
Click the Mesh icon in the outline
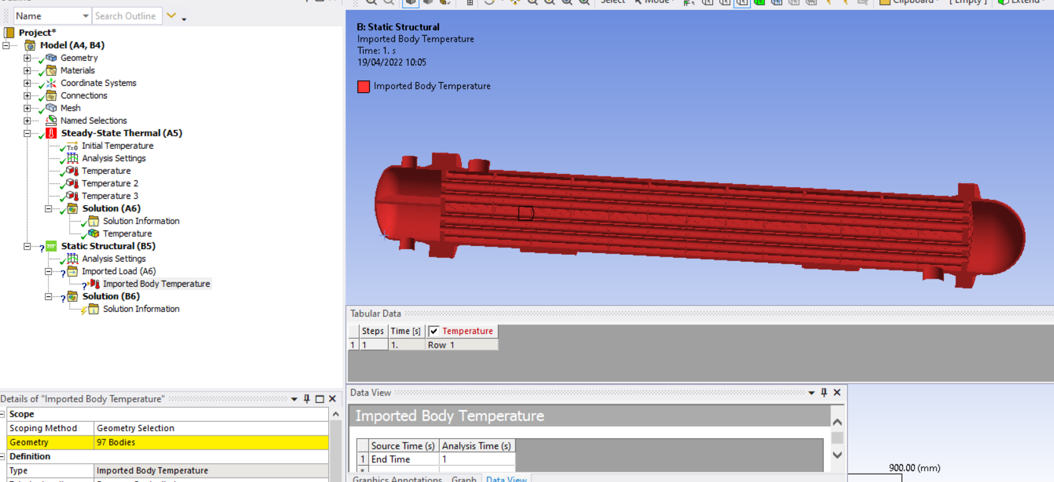52,108
